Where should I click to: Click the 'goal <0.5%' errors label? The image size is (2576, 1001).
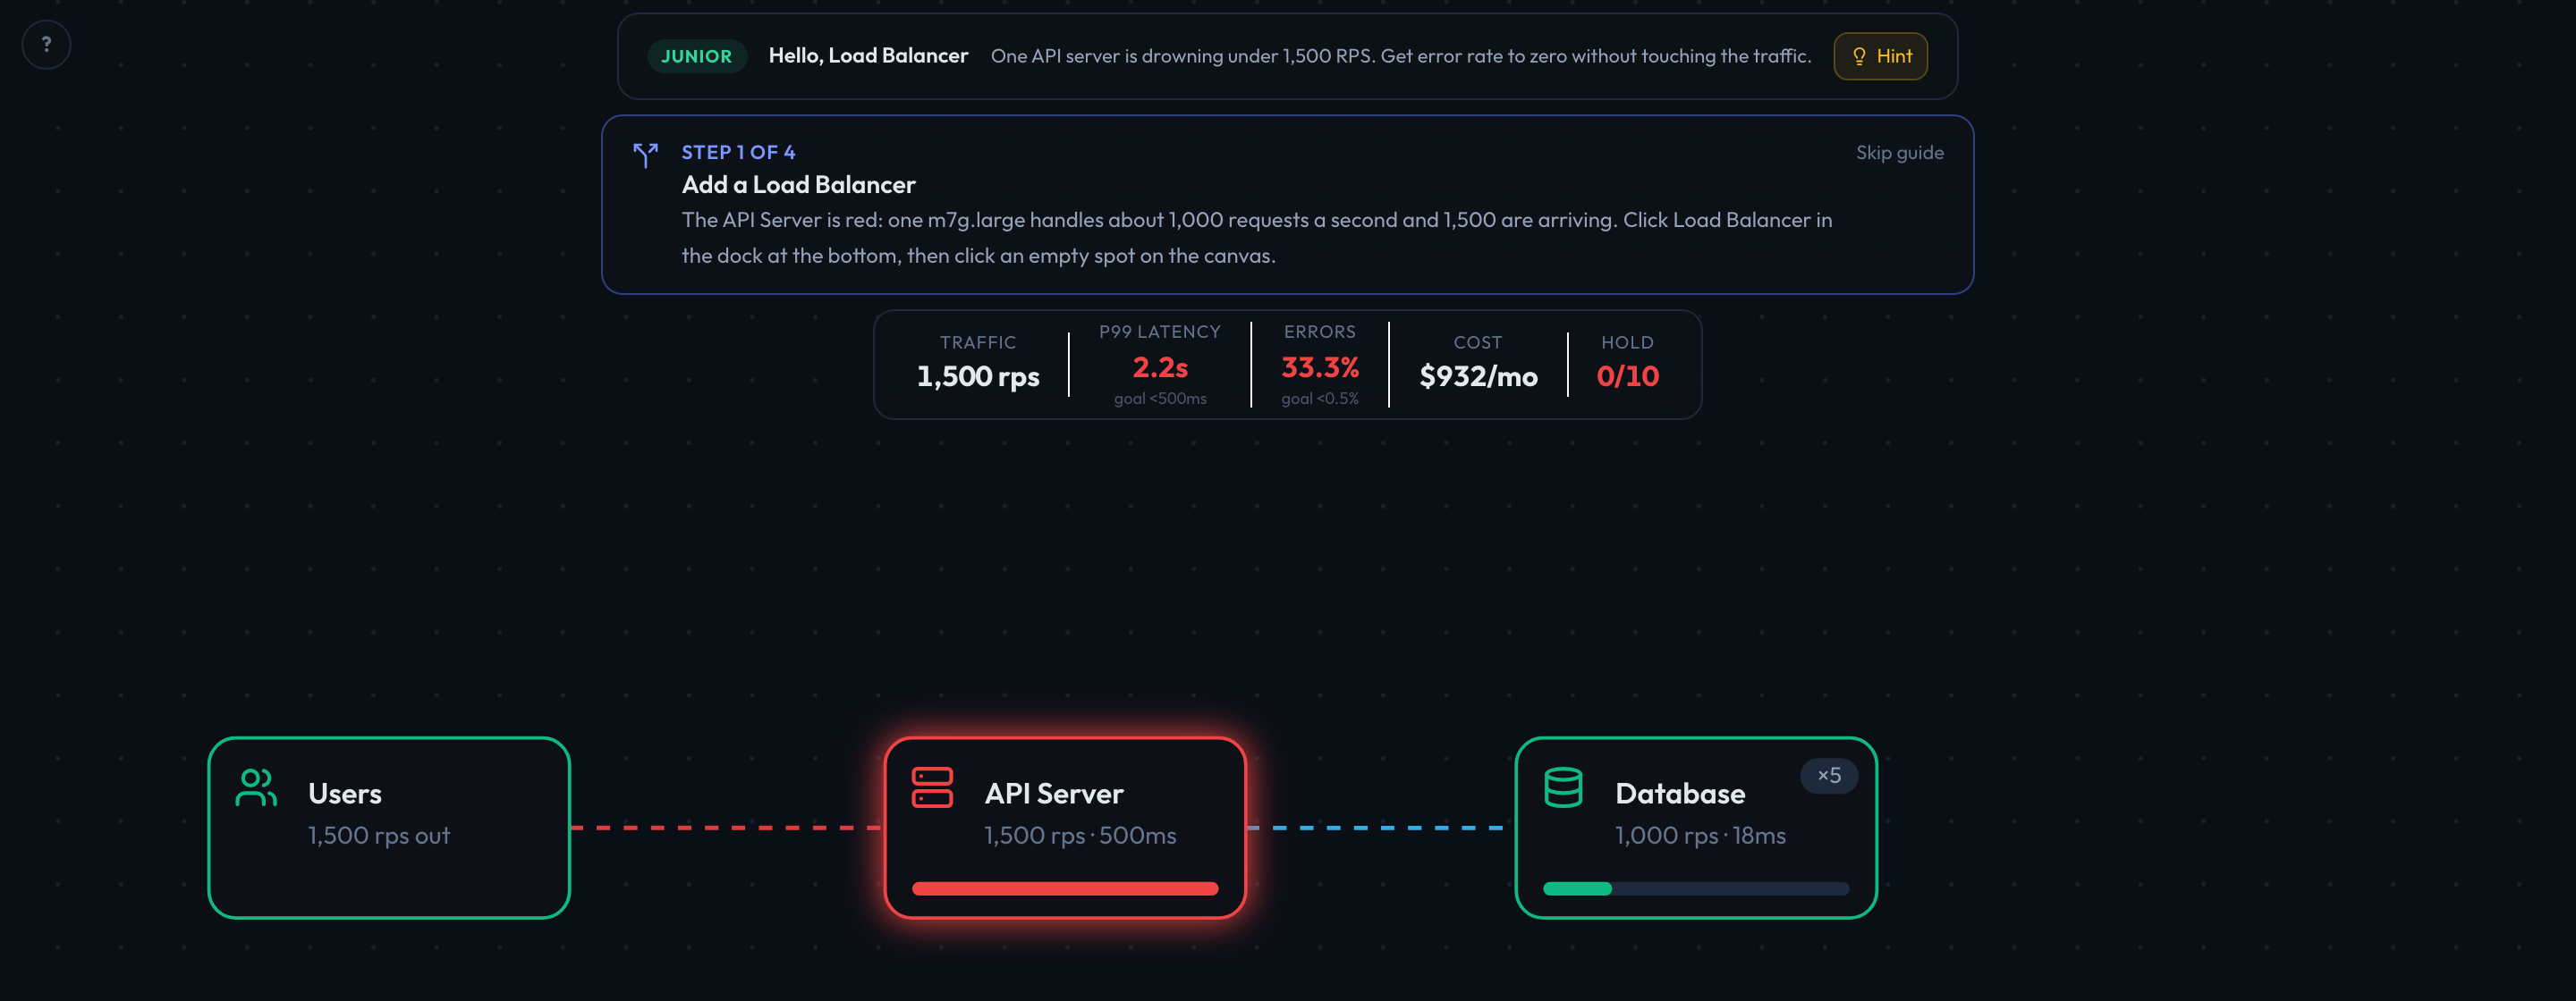coord(1320,399)
